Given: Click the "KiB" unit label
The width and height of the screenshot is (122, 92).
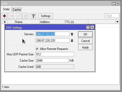Looking at the screenshot, I should coord(72,61).
